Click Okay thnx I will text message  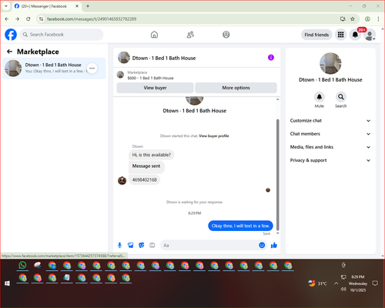pos(240,226)
